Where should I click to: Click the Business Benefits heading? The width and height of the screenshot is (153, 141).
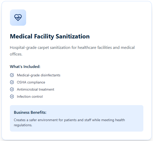[x=30, y=112]
